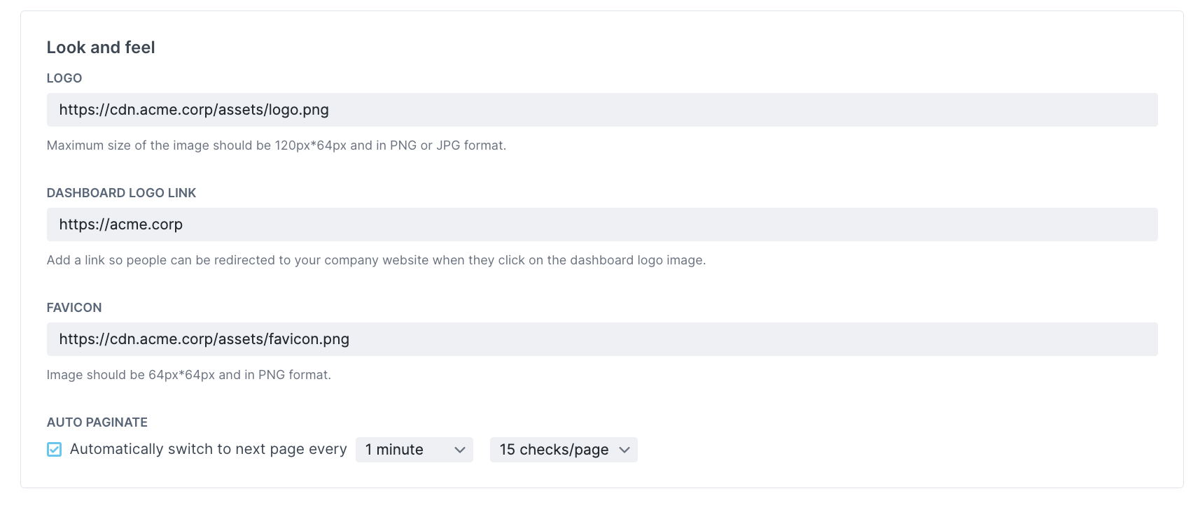The image size is (1200, 505).
Task: Click the favicon.png URL text
Action: [204, 339]
